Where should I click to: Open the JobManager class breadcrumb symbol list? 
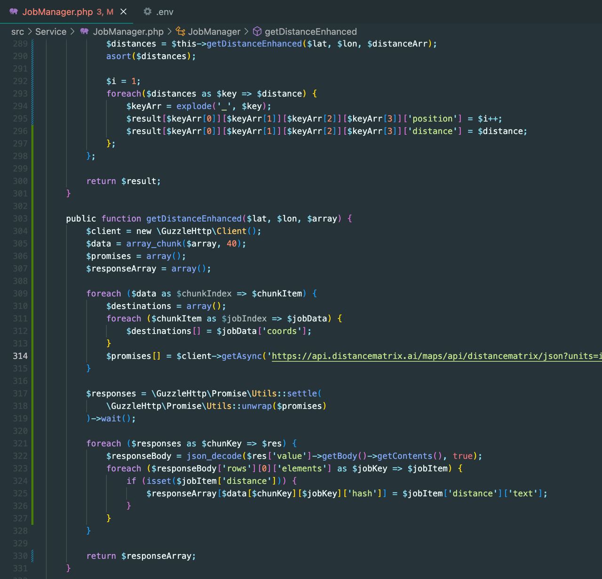(x=214, y=31)
